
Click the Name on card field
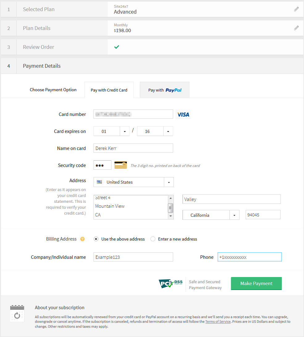133,148
